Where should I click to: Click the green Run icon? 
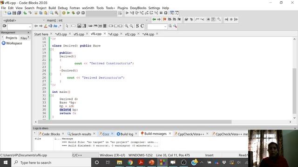(68, 13)
